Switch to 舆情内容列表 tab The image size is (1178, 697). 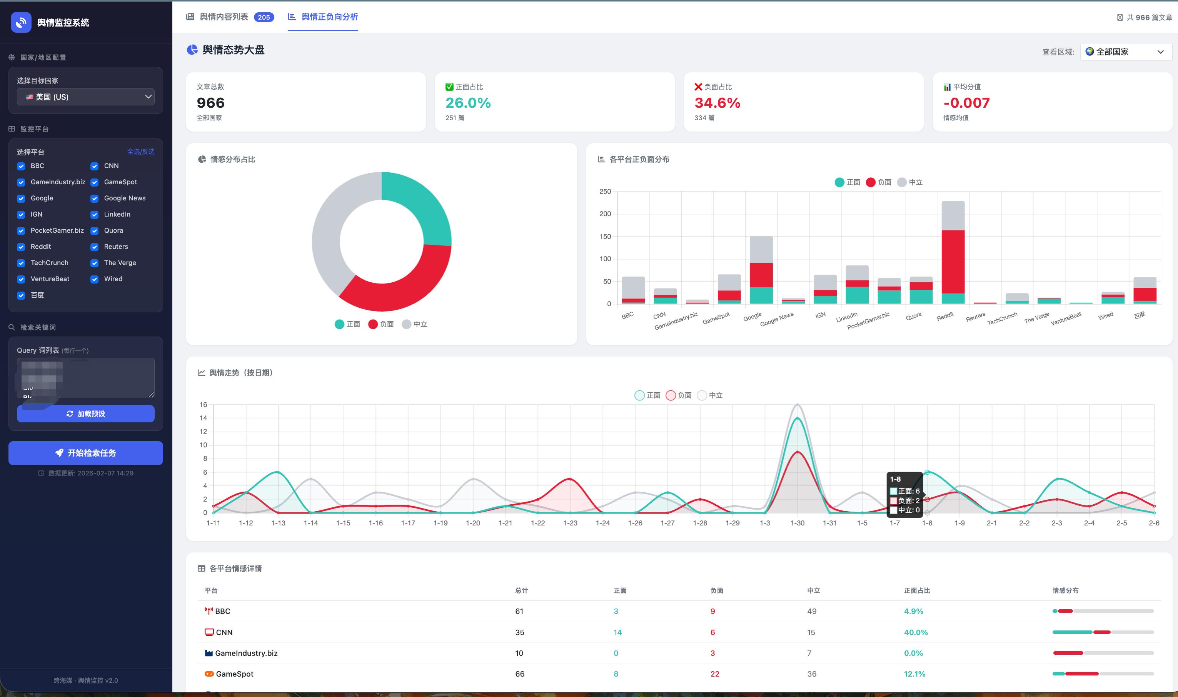click(x=230, y=17)
